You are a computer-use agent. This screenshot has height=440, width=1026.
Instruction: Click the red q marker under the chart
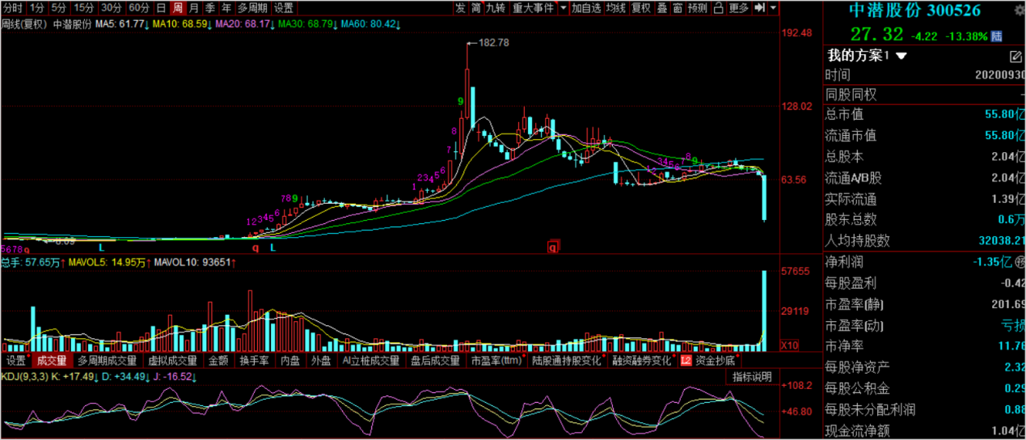pyautogui.click(x=554, y=247)
